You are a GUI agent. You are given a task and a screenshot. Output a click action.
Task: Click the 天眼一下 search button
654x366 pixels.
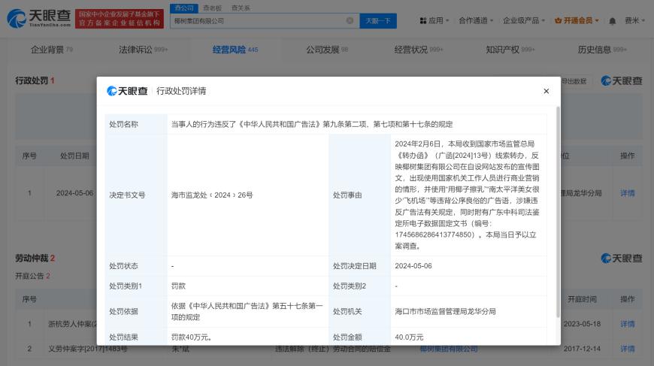point(378,20)
